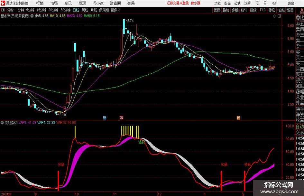Image resolution: width=304 pixels, height=196 pixels.
Task: Click the blue 财 marker on the chart
Action: [105, 117]
